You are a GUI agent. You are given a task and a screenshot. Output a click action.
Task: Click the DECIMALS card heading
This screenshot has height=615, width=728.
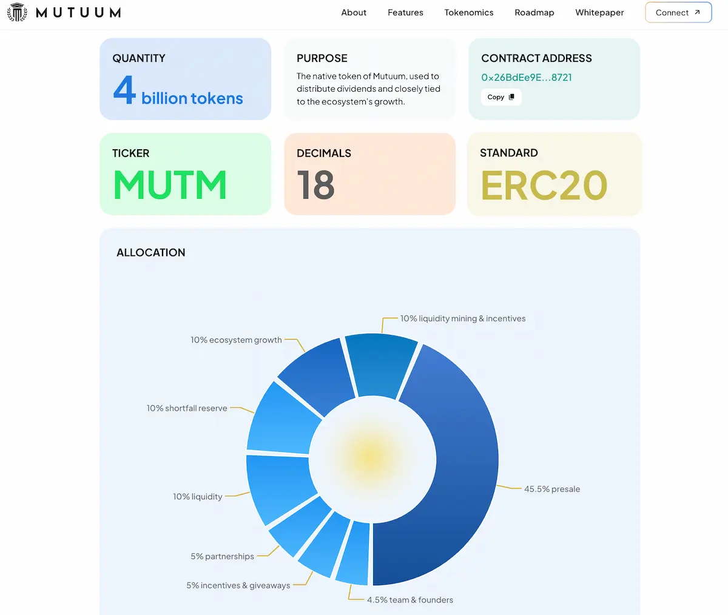(x=324, y=153)
